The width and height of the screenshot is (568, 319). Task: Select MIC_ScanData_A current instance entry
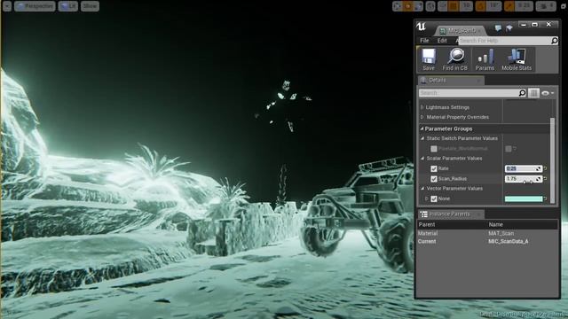click(x=509, y=241)
